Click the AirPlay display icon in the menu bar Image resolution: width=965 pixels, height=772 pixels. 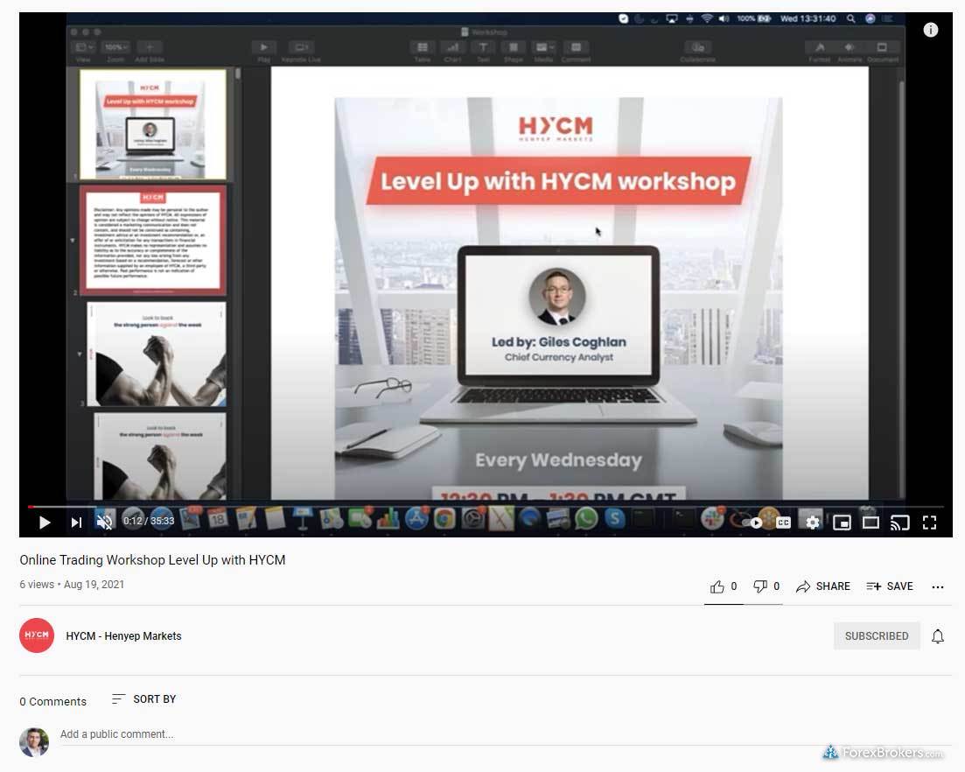(671, 19)
